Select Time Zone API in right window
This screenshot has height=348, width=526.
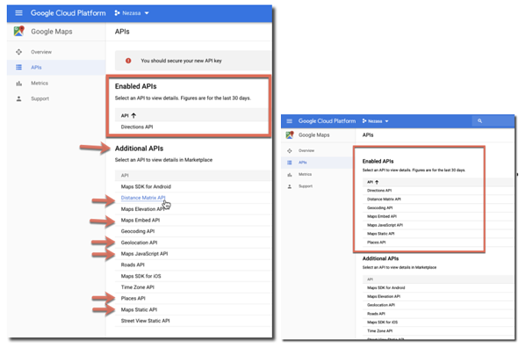pyautogui.click(x=379, y=331)
